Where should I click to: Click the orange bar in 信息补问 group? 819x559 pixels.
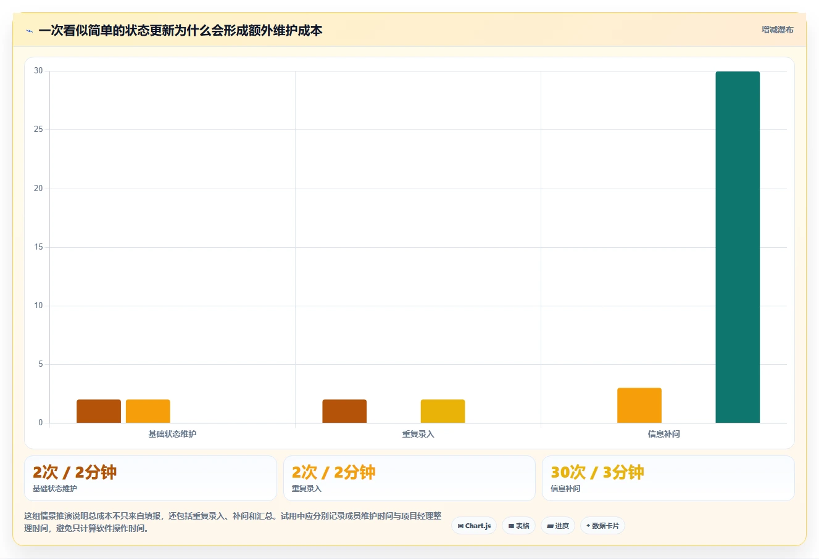click(639, 406)
